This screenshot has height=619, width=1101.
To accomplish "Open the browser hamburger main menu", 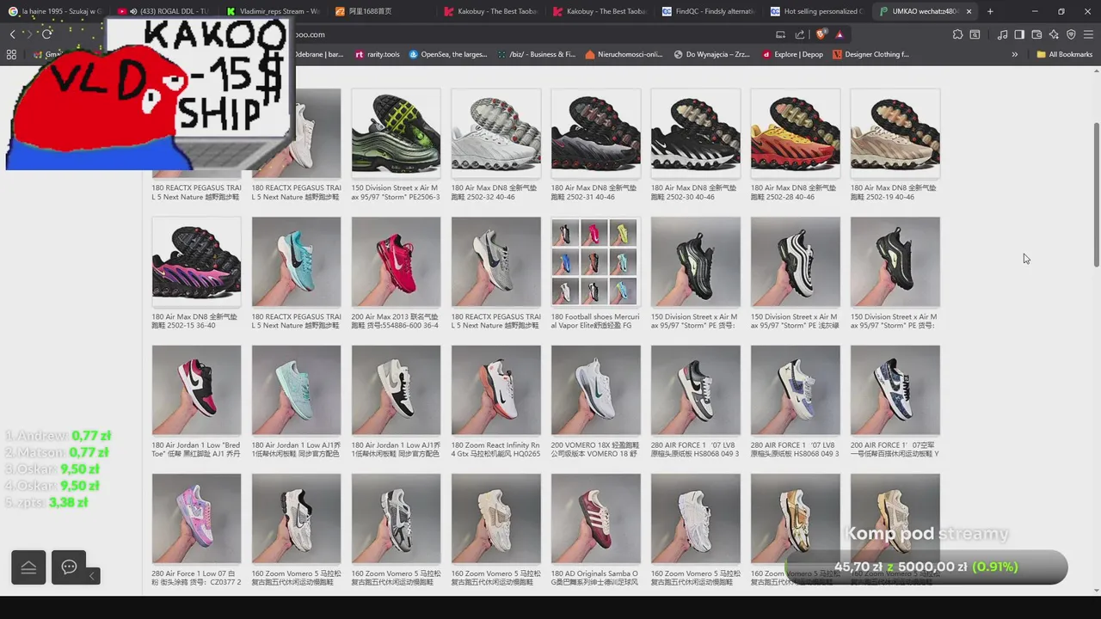I will [x=1089, y=34].
